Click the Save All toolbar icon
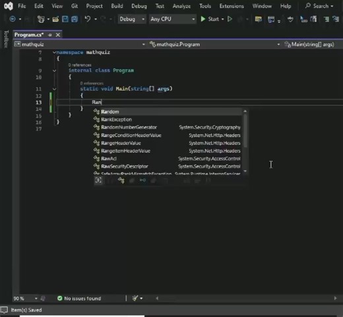The width and height of the screenshot is (343, 317). tap(75, 19)
